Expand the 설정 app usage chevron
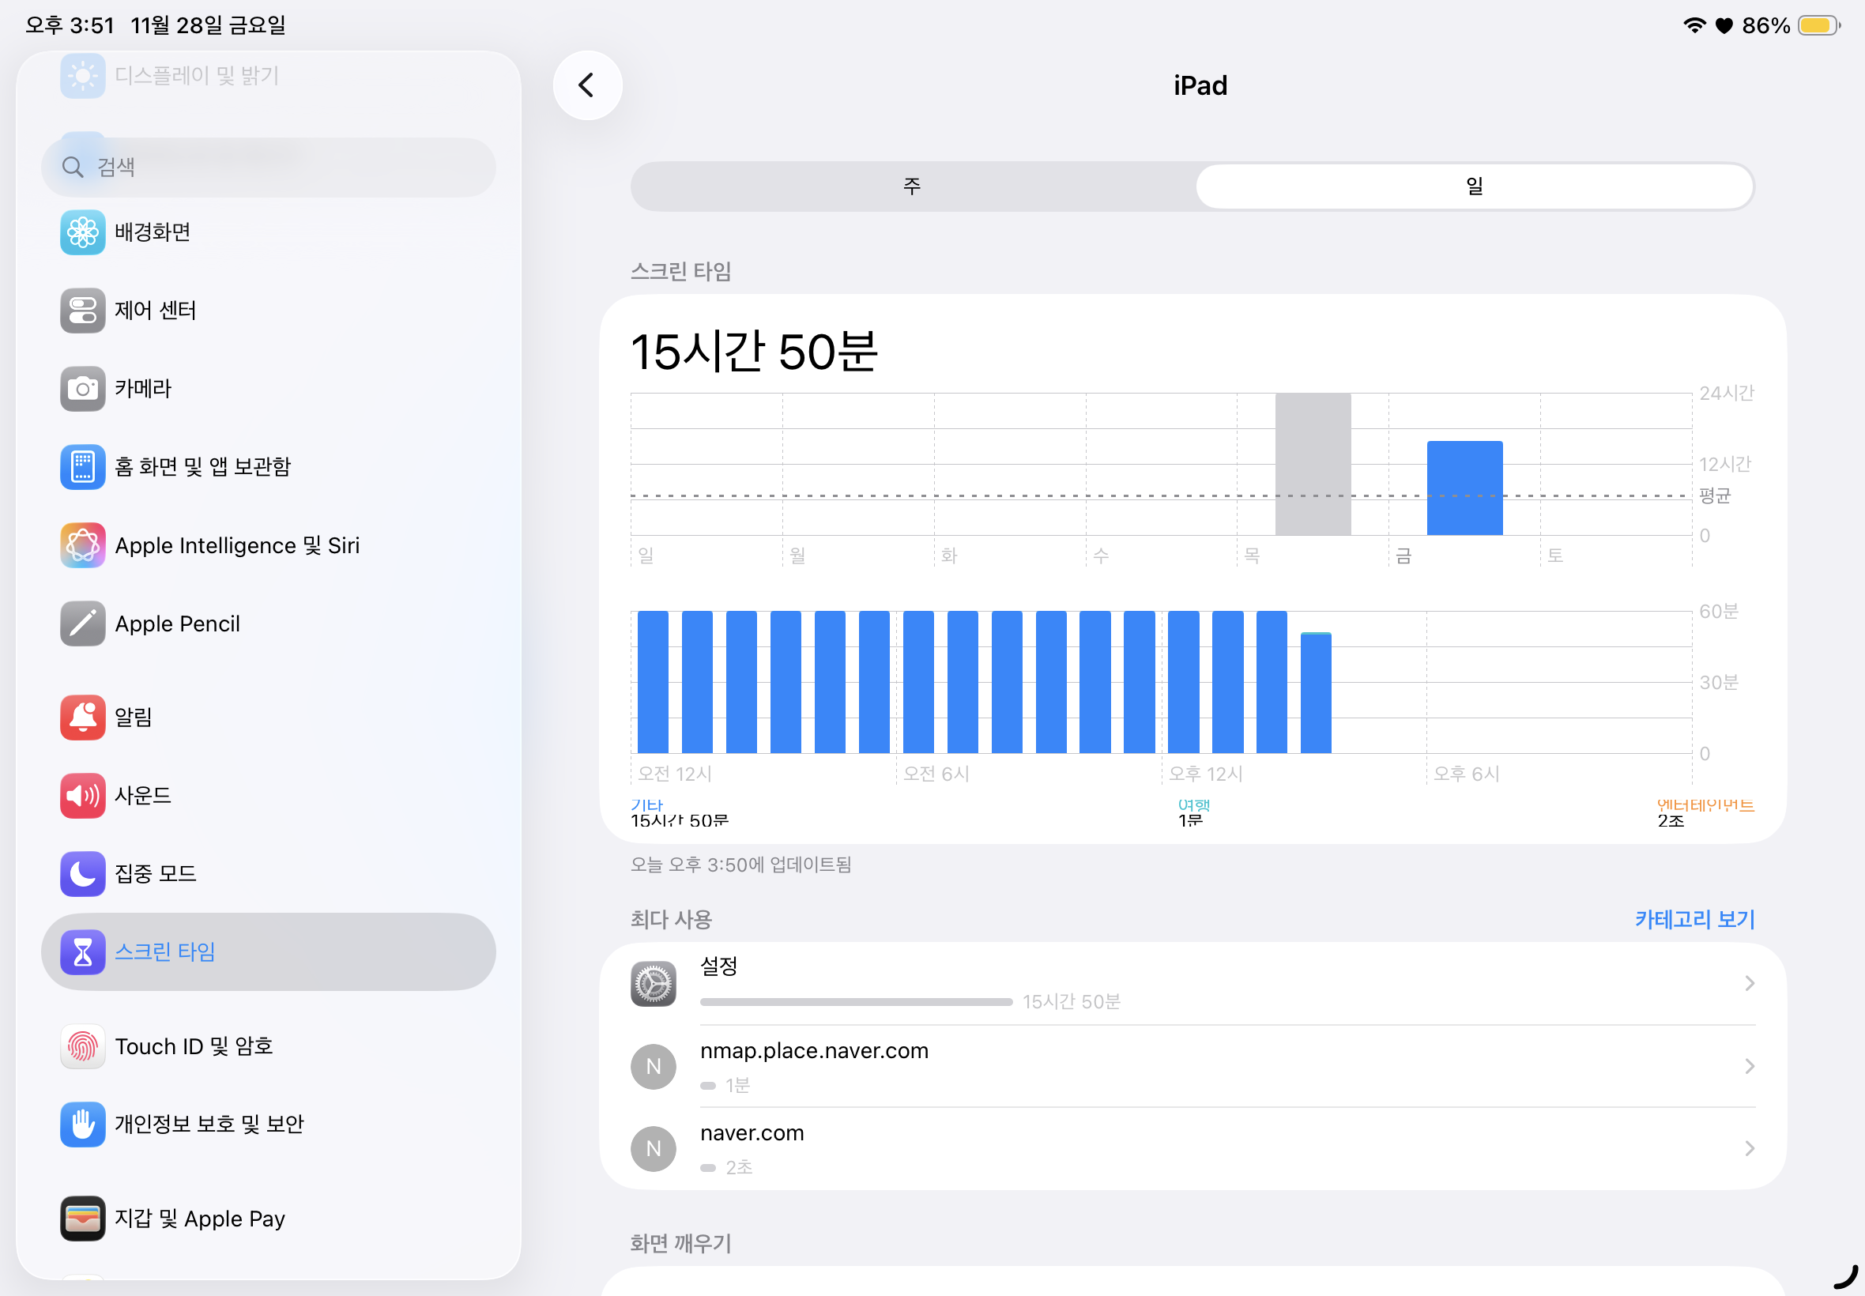This screenshot has width=1865, height=1296. [x=1749, y=983]
